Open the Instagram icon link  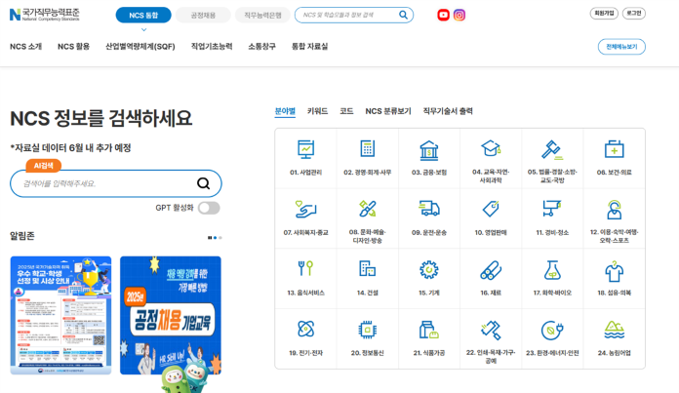point(459,15)
